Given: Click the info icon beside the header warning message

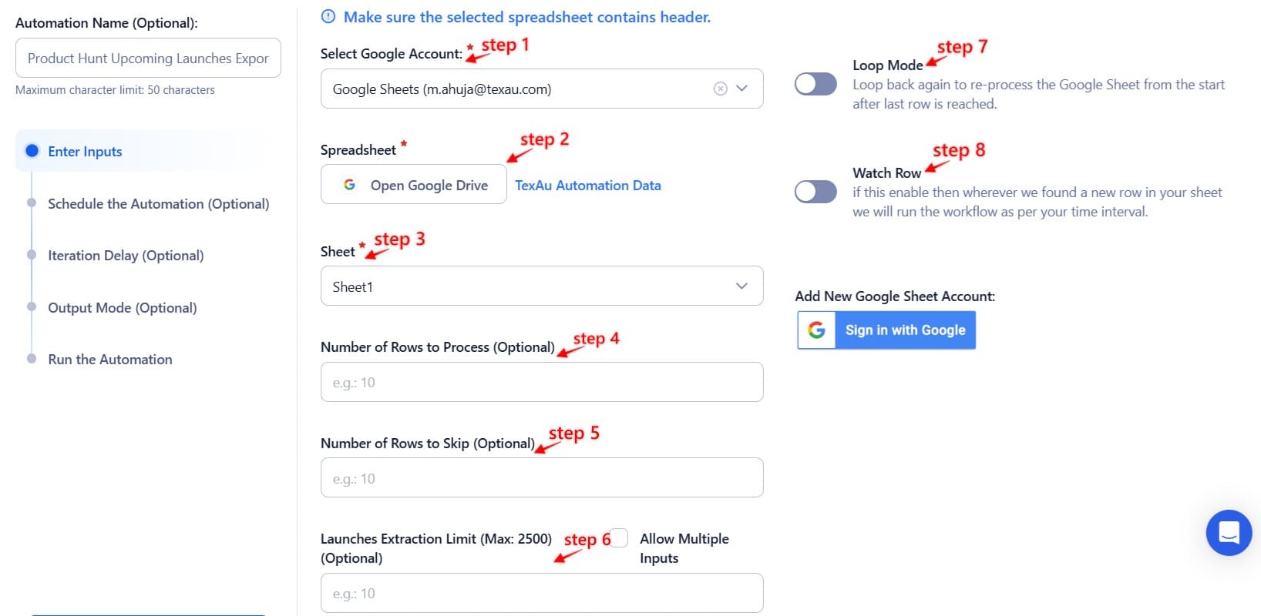Looking at the screenshot, I should pos(330,16).
